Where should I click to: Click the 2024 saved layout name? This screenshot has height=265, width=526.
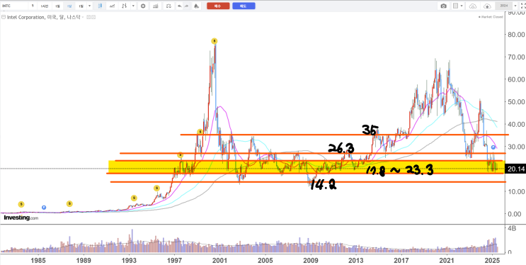[x=504, y=6]
